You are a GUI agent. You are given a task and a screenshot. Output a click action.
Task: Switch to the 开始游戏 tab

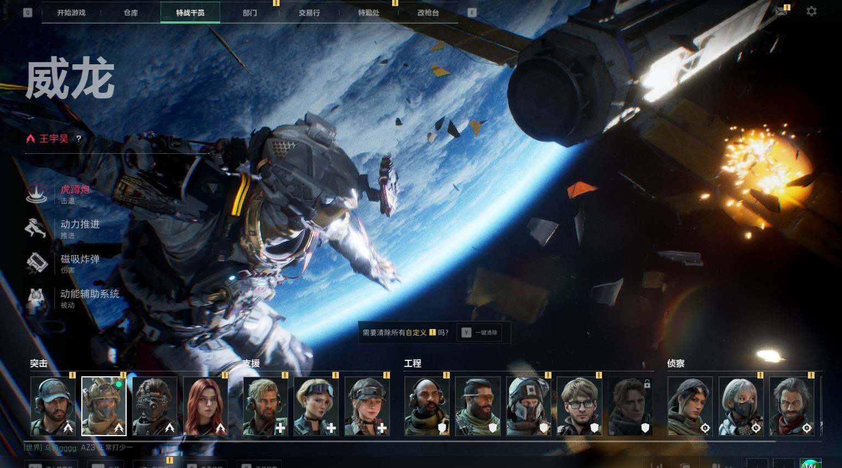[x=71, y=13]
